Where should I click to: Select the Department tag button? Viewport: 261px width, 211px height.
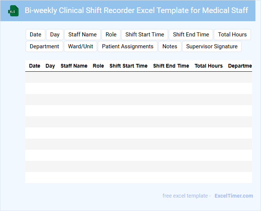(44, 46)
